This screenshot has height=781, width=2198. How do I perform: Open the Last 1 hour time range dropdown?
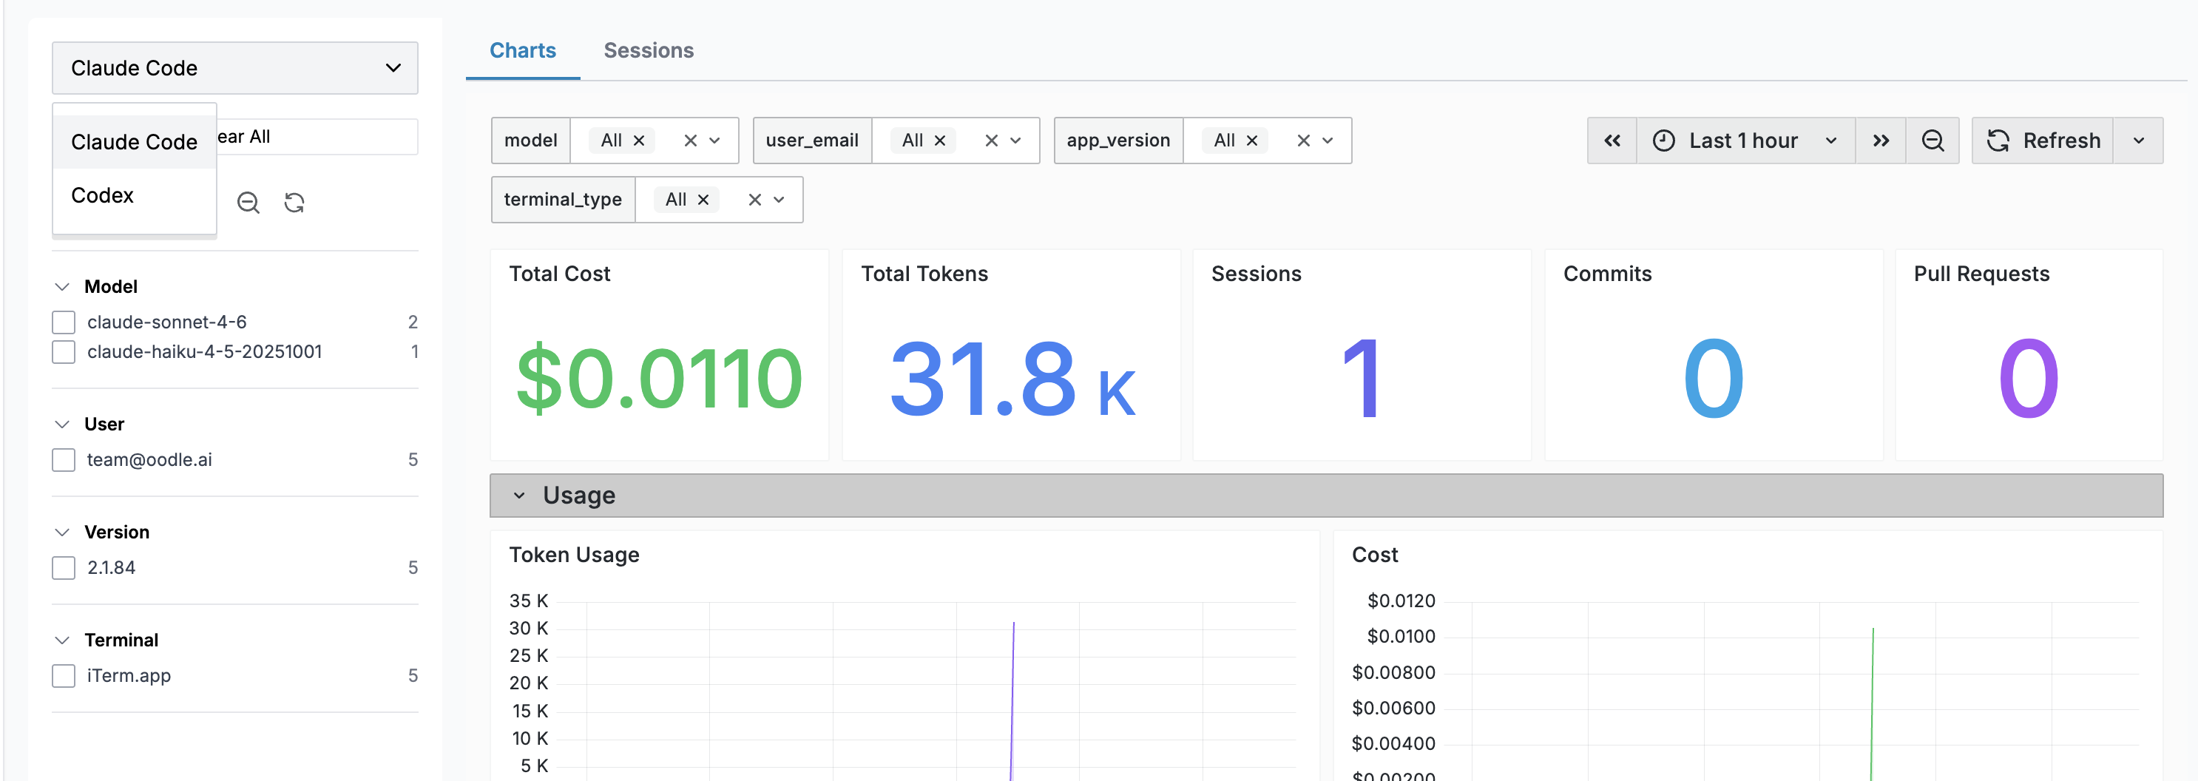tap(1746, 140)
